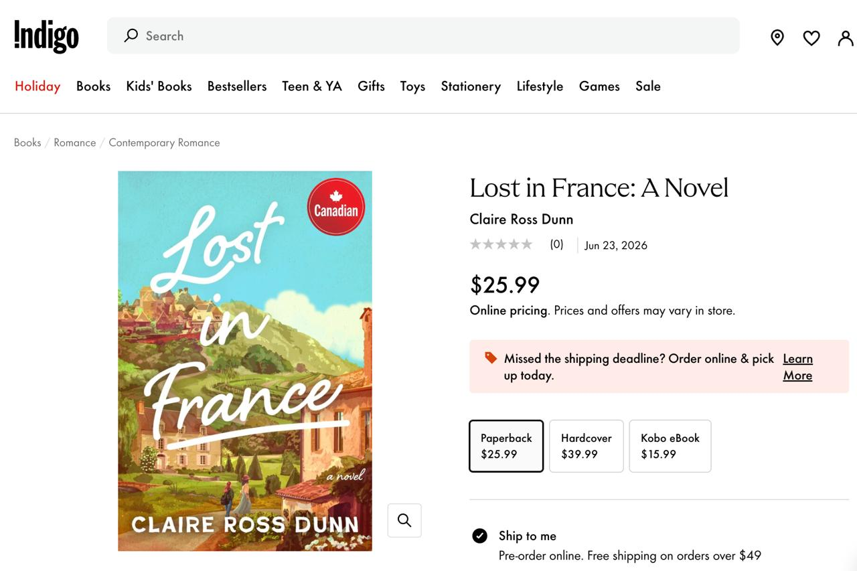Screen dimensions: 857x571
Task: Open the Bestsellers menu
Action: [x=237, y=86]
